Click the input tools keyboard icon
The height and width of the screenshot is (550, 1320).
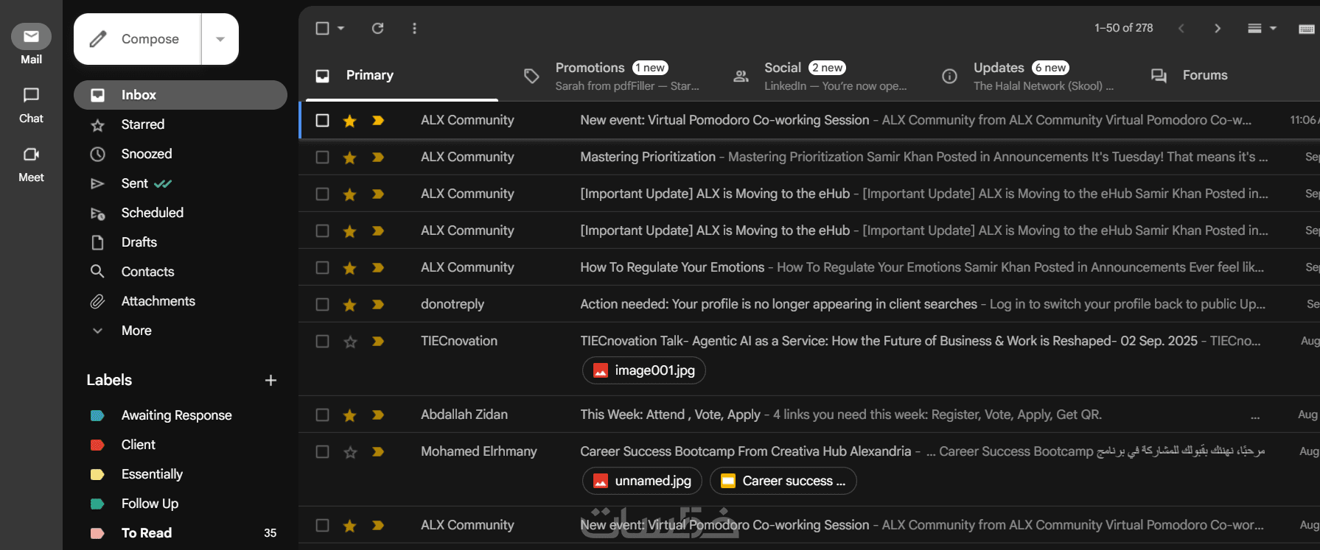pyautogui.click(x=1307, y=29)
